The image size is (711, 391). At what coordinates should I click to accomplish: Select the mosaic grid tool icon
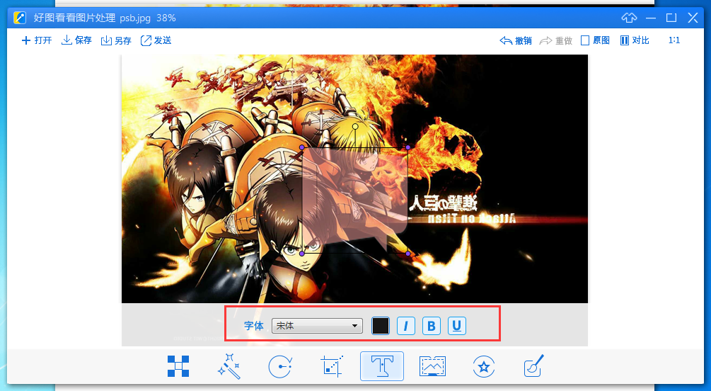[x=178, y=366]
